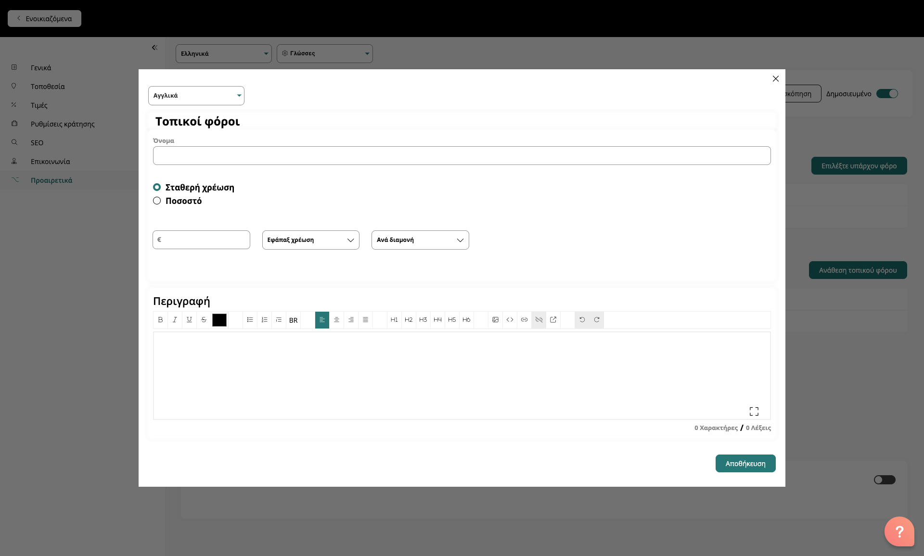Go back to Ενοικιαζόμενα
Screen dimensions: 924x556
point(44,19)
